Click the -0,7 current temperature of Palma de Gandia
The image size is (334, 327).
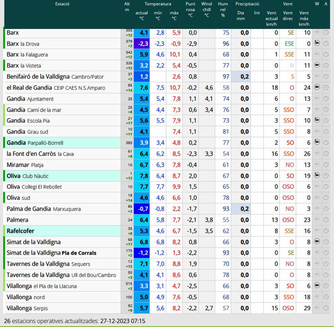[141, 209]
